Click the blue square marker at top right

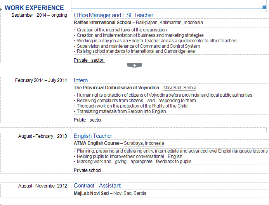265,7
